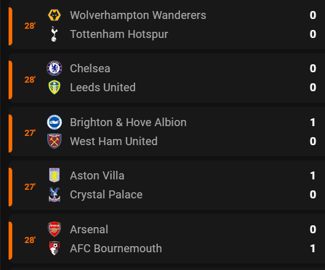Image resolution: width=325 pixels, height=270 pixels.
Task: Click the Crystal Palace eagle crest
Action: coord(54,195)
